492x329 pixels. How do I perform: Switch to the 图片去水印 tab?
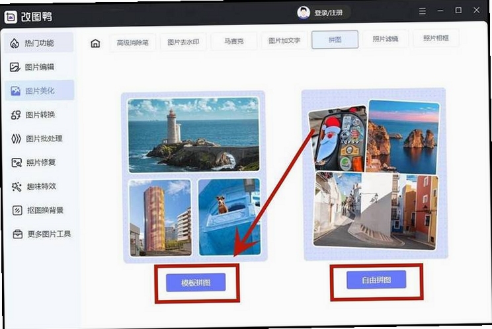[183, 42]
